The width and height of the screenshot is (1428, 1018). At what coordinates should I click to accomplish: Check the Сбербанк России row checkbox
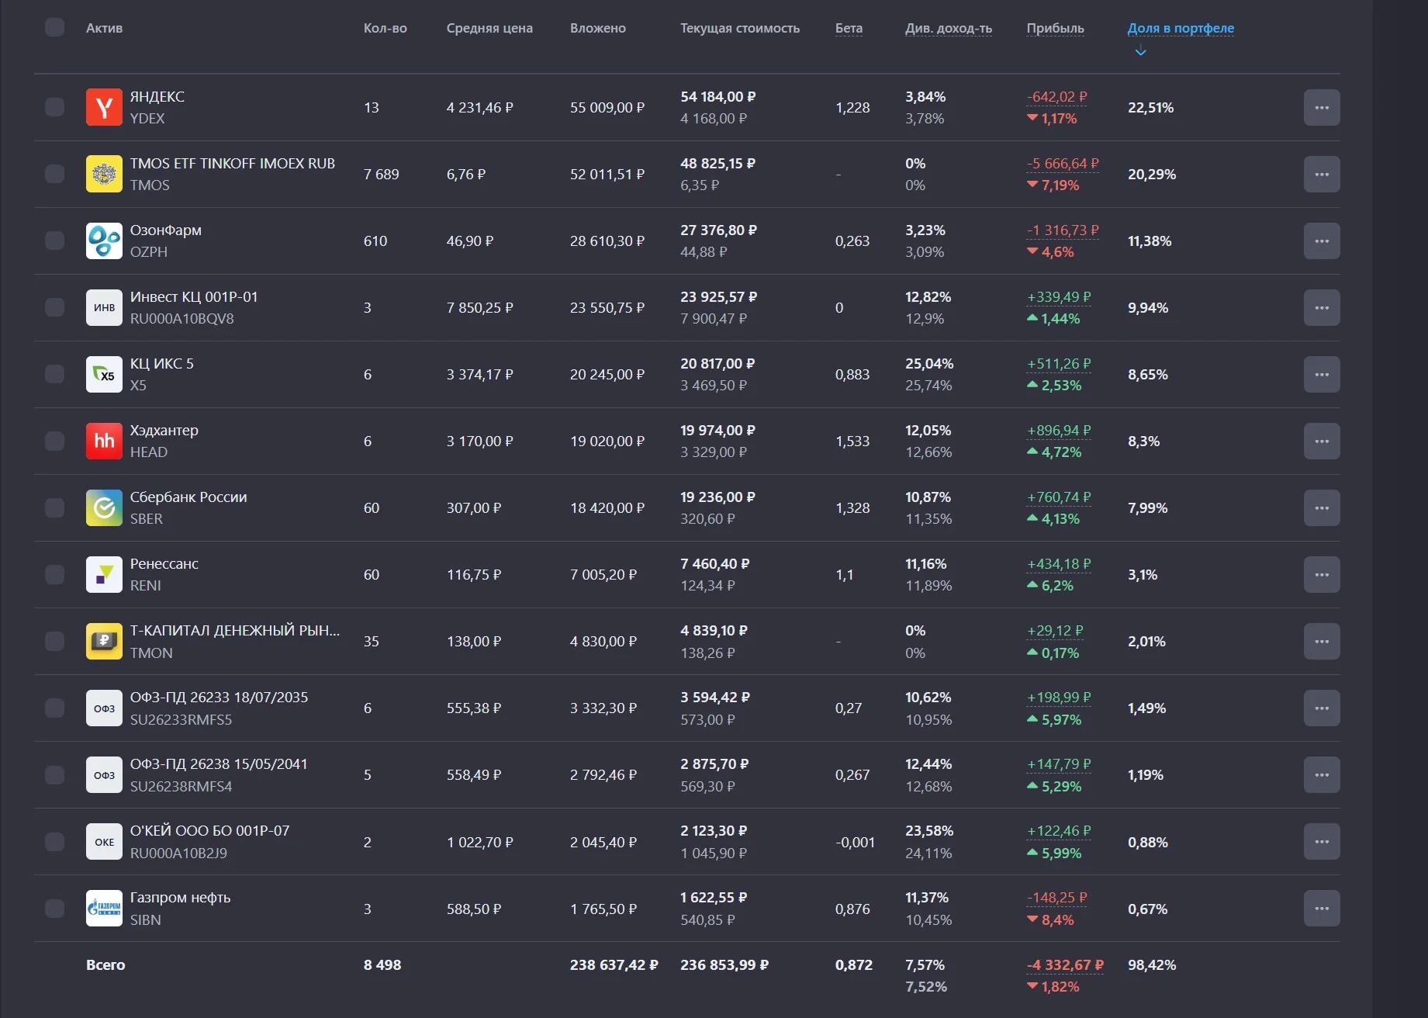point(54,507)
